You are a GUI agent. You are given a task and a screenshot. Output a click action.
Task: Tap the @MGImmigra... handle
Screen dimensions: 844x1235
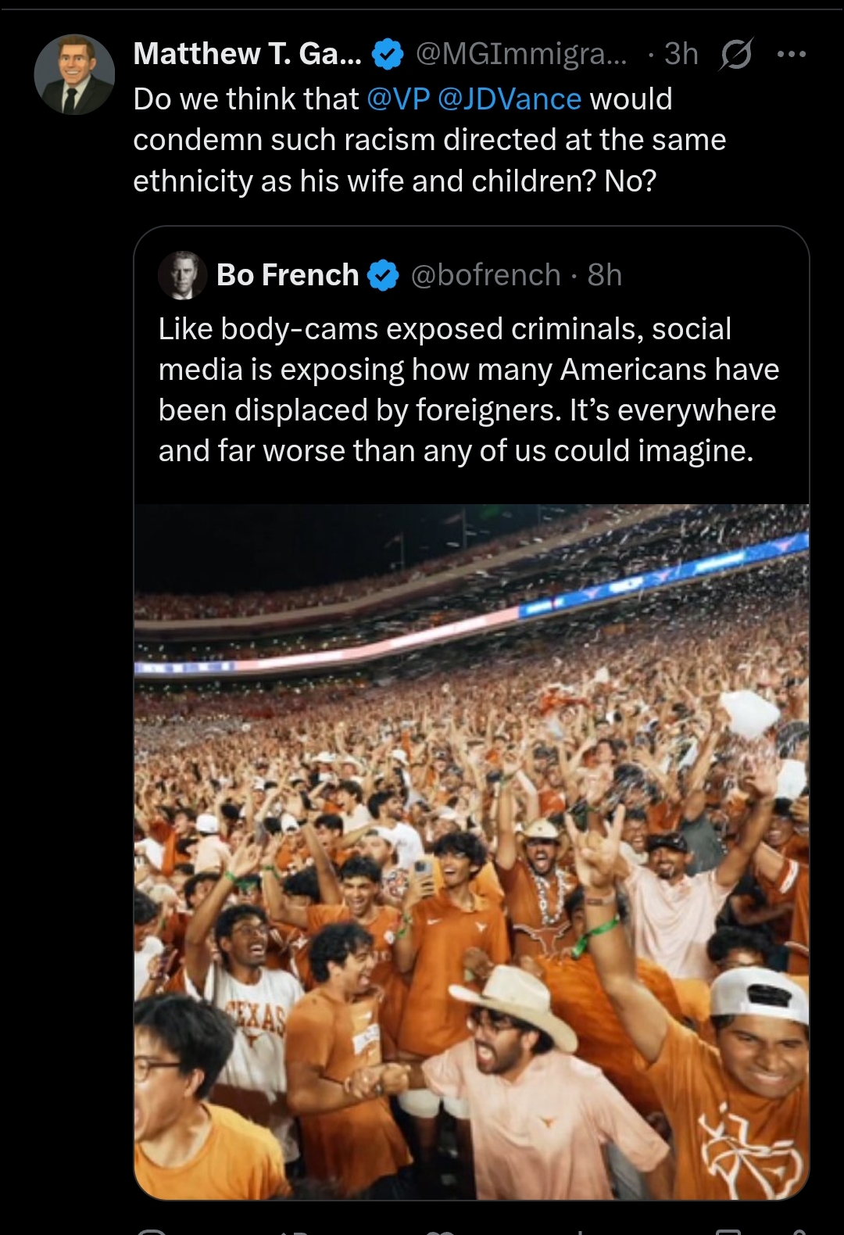[x=521, y=54]
